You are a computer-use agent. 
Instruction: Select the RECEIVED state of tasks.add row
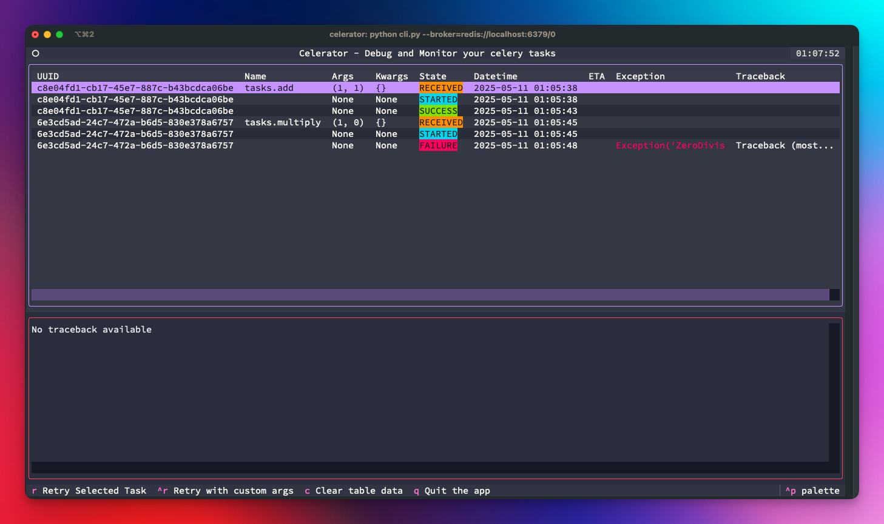coord(441,88)
